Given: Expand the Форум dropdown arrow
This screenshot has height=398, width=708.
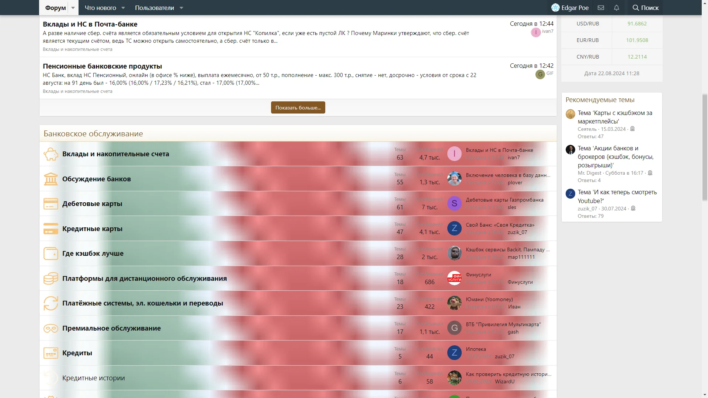Looking at the screenshot, I should [73, 8].
